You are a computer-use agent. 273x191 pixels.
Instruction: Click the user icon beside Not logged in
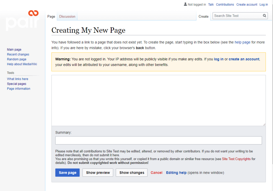tap(185, 4)
